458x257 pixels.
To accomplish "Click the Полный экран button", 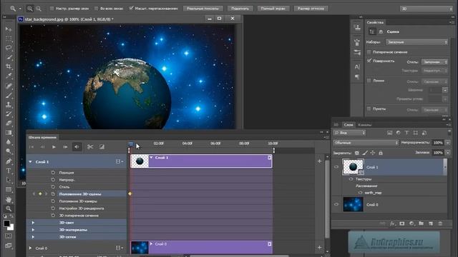I will coord(273,9).
